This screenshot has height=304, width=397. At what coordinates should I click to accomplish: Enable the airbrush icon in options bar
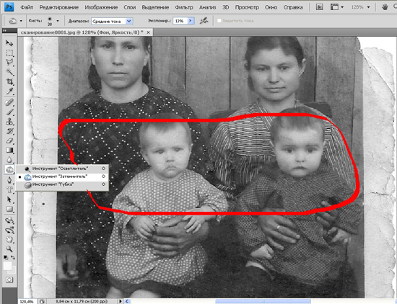pos(204,21)
